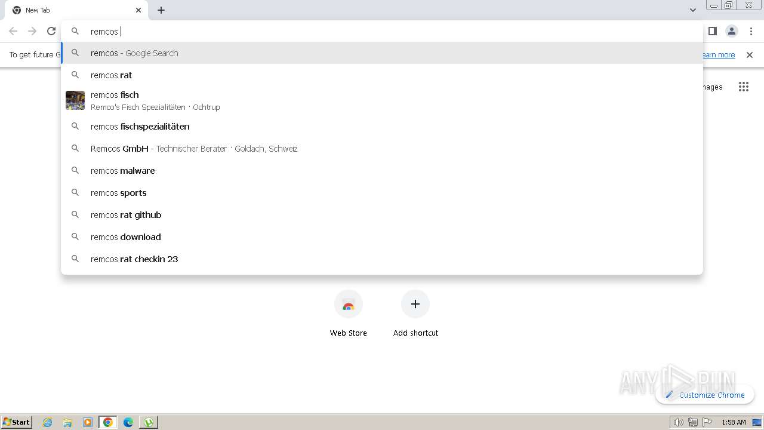The image size is (764, 430).
Task: Toggle the Chrome side panel icon
Action: pyautogui.click(x=712, y=31)
